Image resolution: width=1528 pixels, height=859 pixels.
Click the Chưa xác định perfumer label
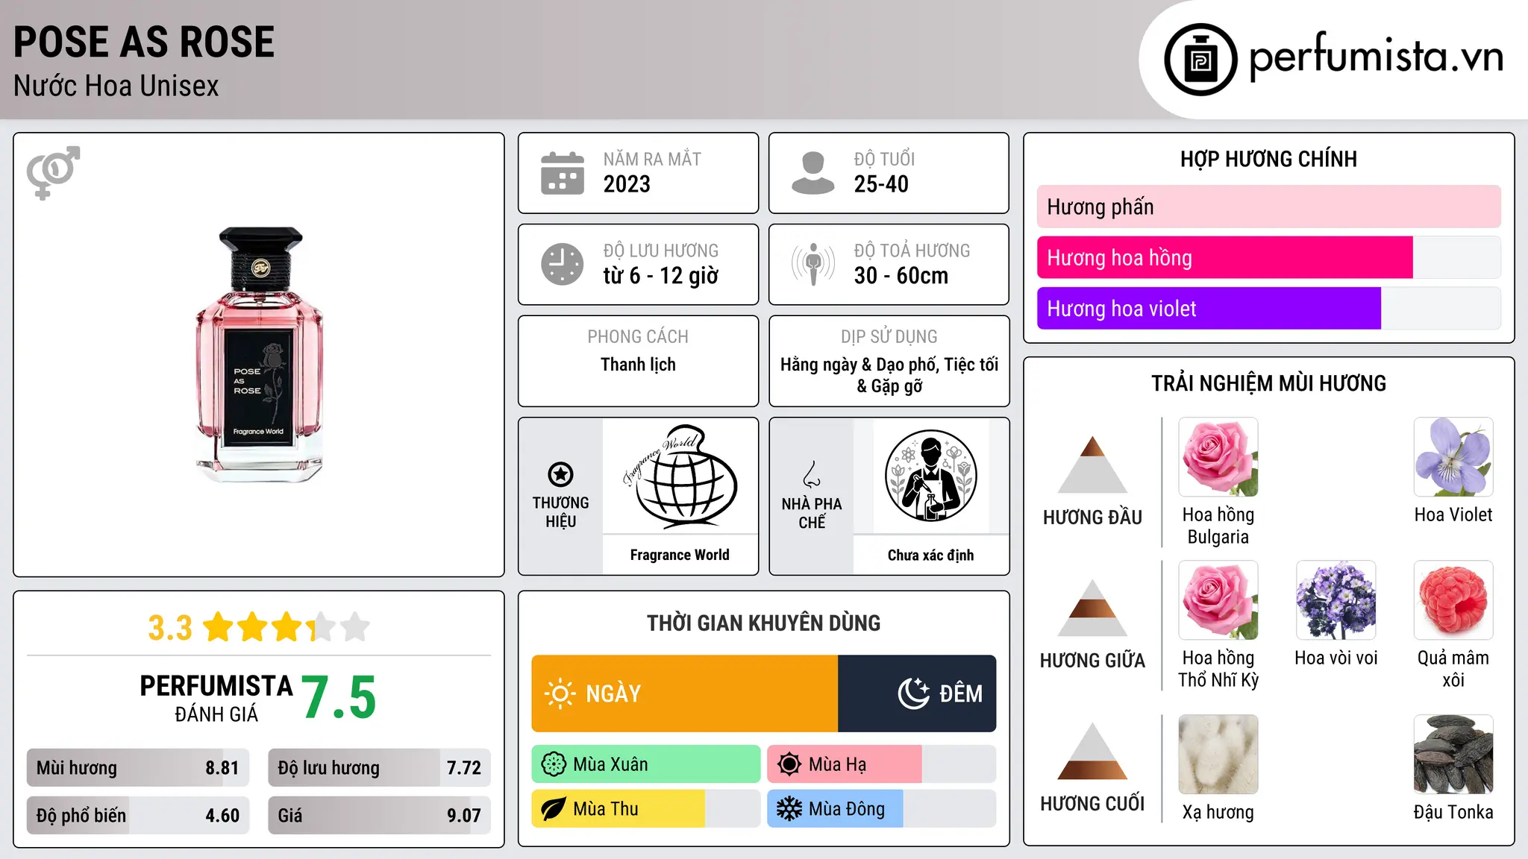pyautogui.click(x=930, y=555)
